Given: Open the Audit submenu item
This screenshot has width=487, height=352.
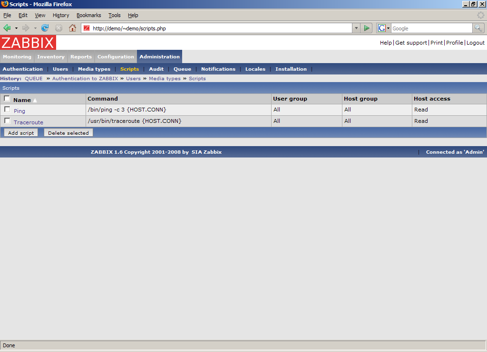Looking at the screenshot, I should coord(156,69).
